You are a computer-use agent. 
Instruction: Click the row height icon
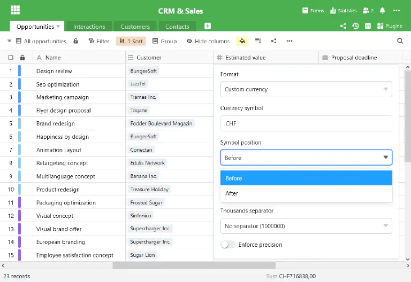[x=258, y=41]
